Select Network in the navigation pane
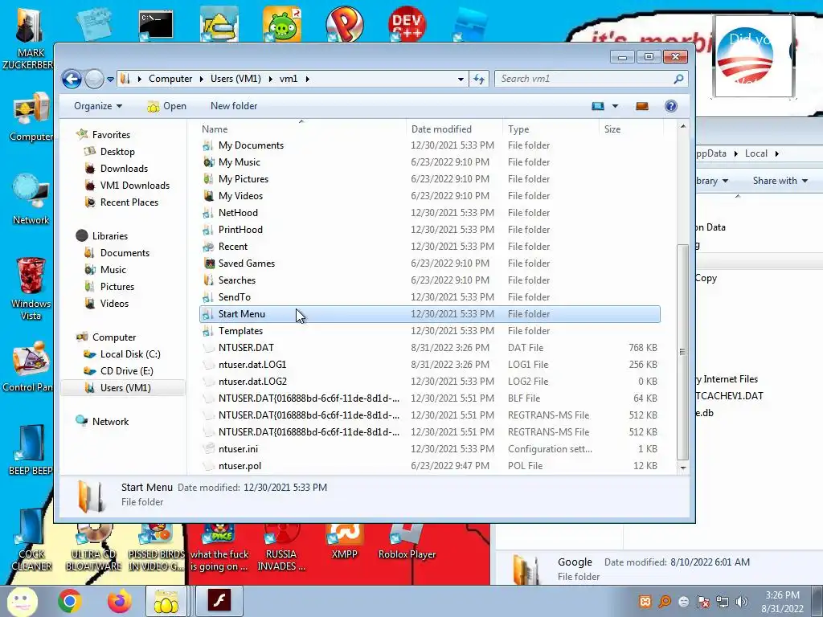 tap(110, 421)
